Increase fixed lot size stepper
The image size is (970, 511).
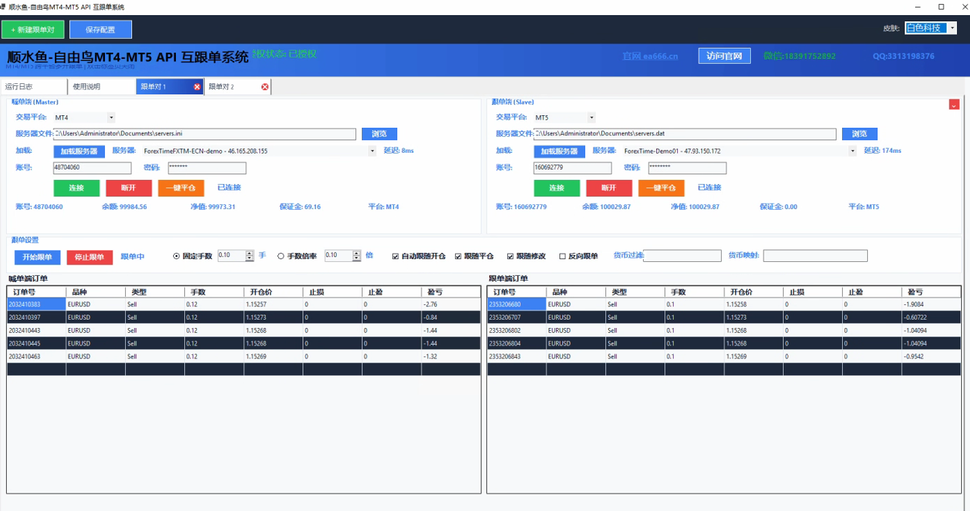point(250,253)
